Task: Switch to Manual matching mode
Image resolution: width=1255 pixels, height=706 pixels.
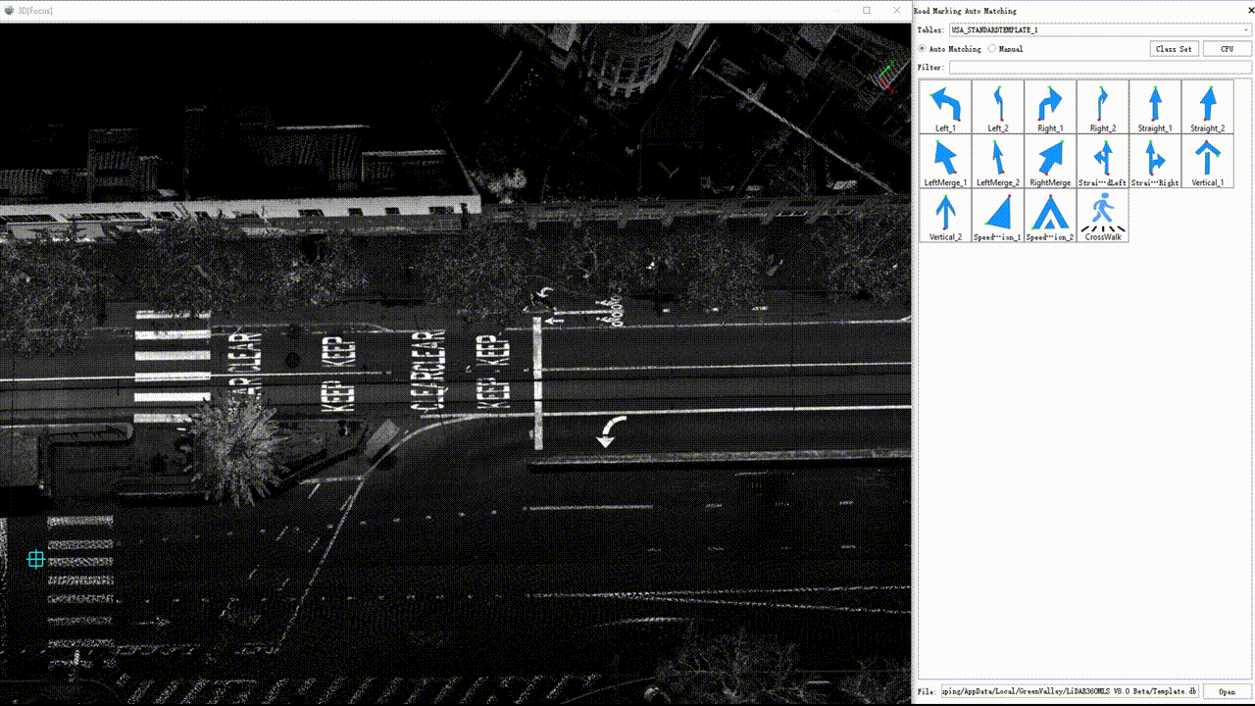Action: point(1006,49)
